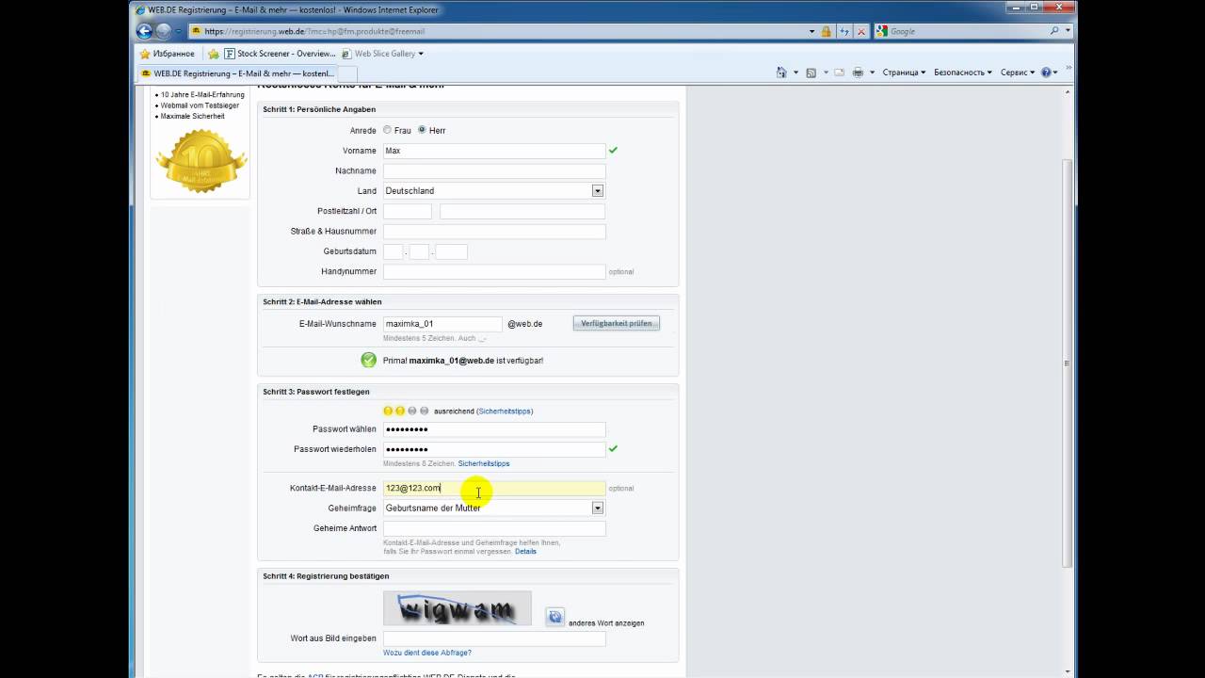Open a new blank tab

coord(347,73)
